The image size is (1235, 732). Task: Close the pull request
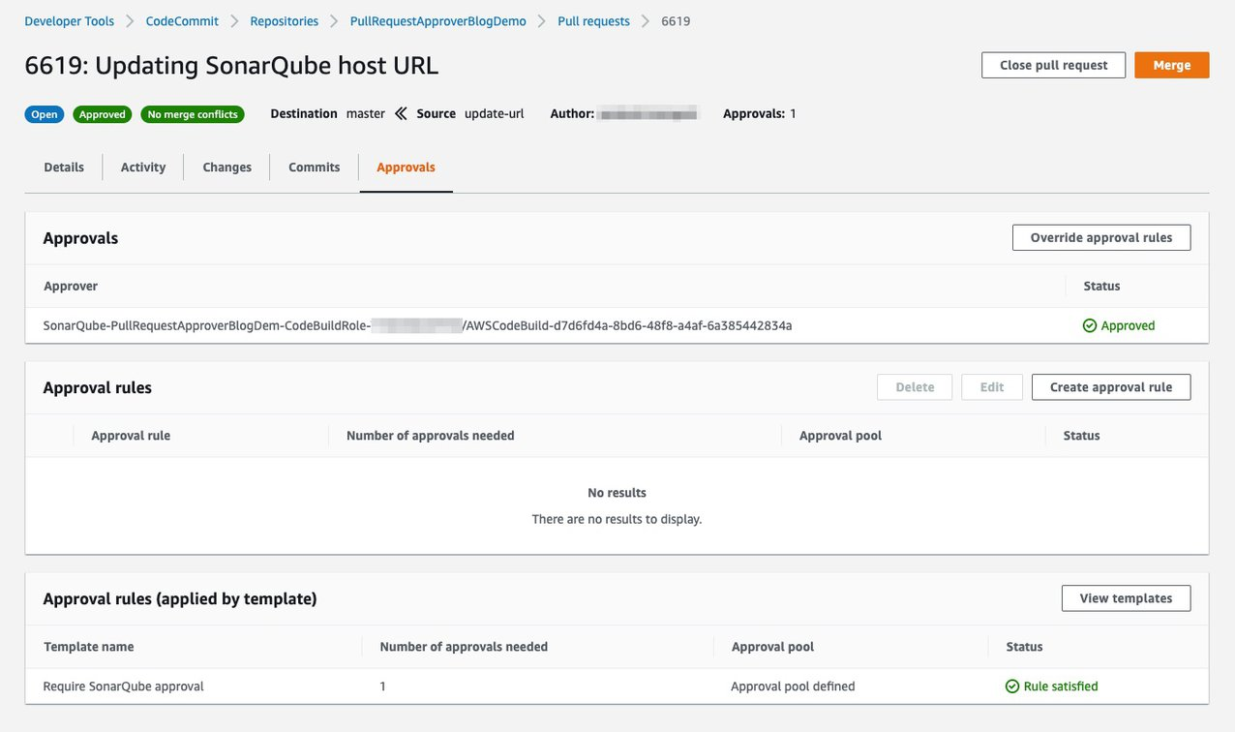(x=1054, y=65)
